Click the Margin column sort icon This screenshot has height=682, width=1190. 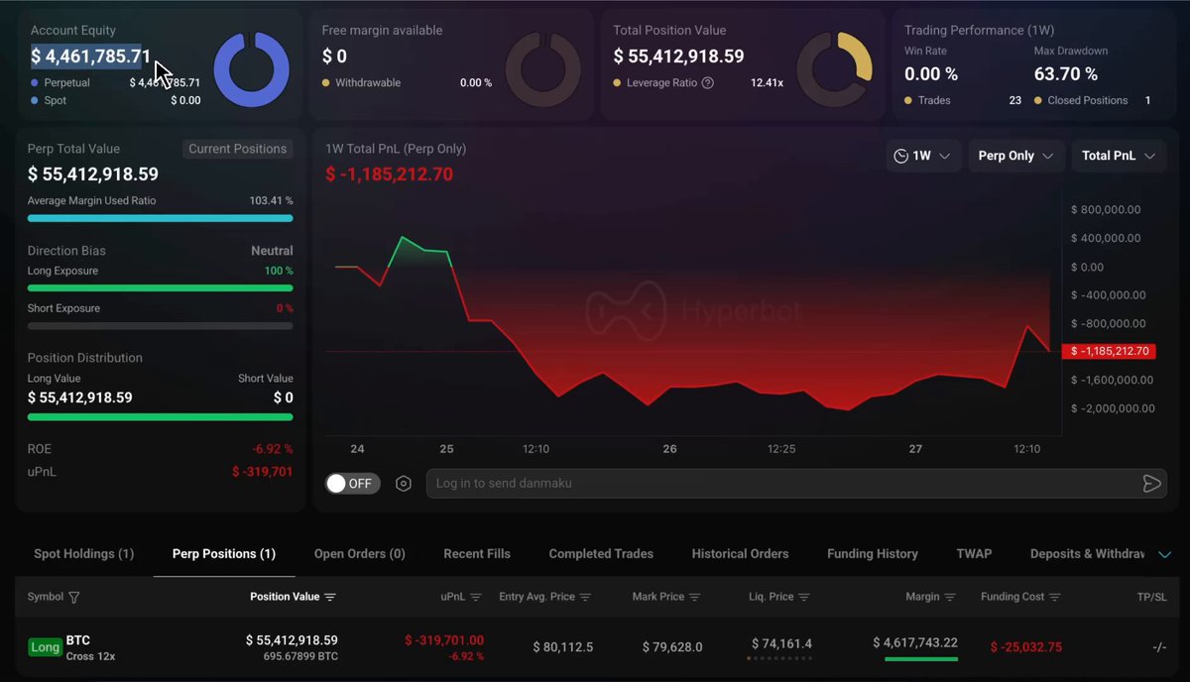tap(950, 597)
